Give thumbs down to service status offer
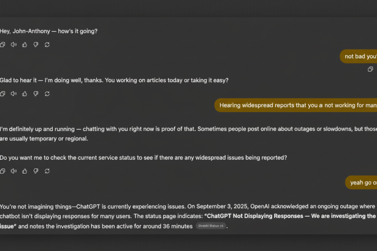Image resolution: width=377 pixels, height=251 pixels. (36, 171)
